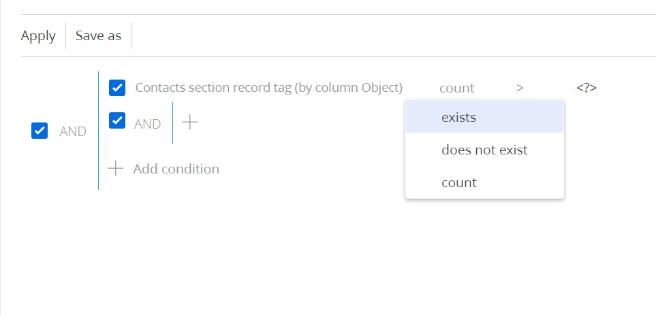Click the Add condition link
The height and width of the screenshot is (315, 656).
(x=176, y=169)
